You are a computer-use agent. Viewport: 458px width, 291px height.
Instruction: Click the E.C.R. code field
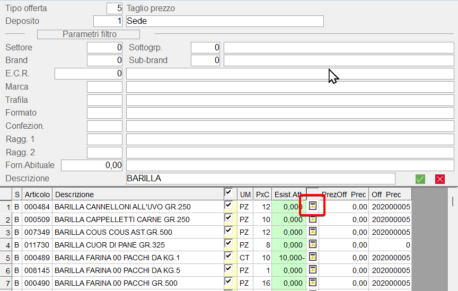click(89, 74)
